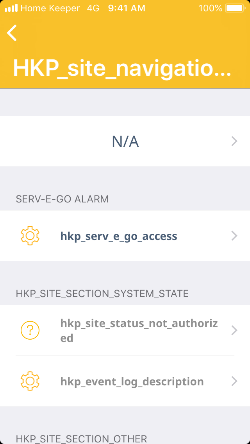
Task: Tap the signal strength bars icon
Action: [x=11, y=8]
